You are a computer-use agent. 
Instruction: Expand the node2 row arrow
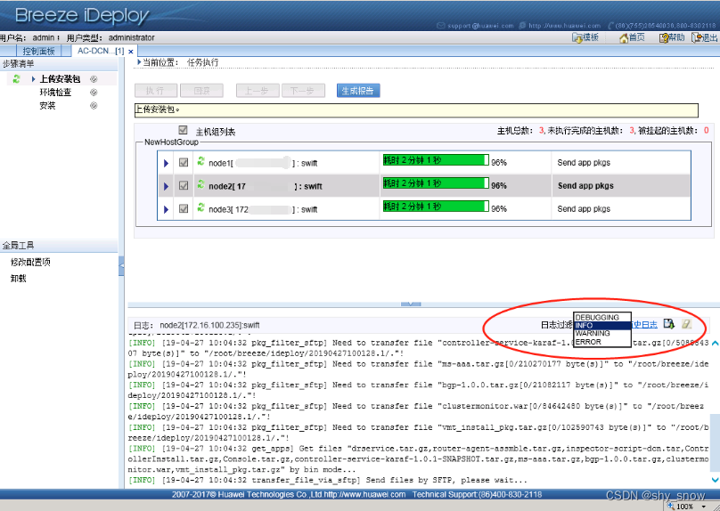[x=167, y=186]
